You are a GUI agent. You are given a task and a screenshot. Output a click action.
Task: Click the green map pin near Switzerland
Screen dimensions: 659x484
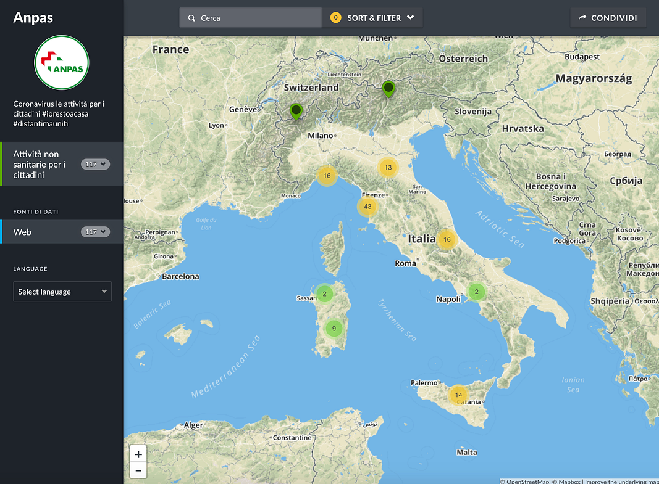(296, 111)
